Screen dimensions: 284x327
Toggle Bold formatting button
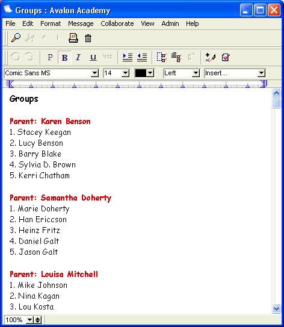point(64,57)
